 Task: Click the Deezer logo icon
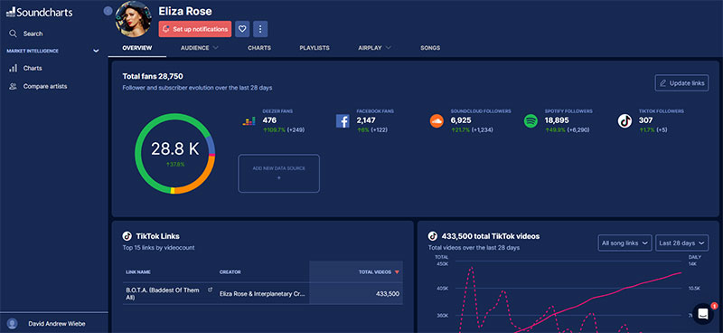pyautogui.click(x=249, y=121)
